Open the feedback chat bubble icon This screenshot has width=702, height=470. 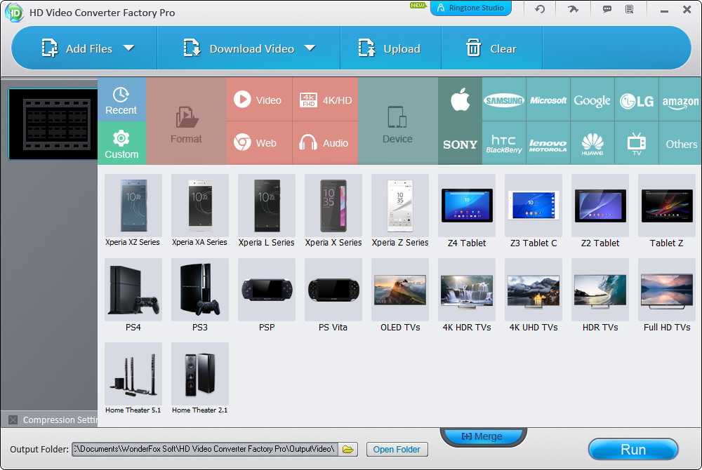607,9
